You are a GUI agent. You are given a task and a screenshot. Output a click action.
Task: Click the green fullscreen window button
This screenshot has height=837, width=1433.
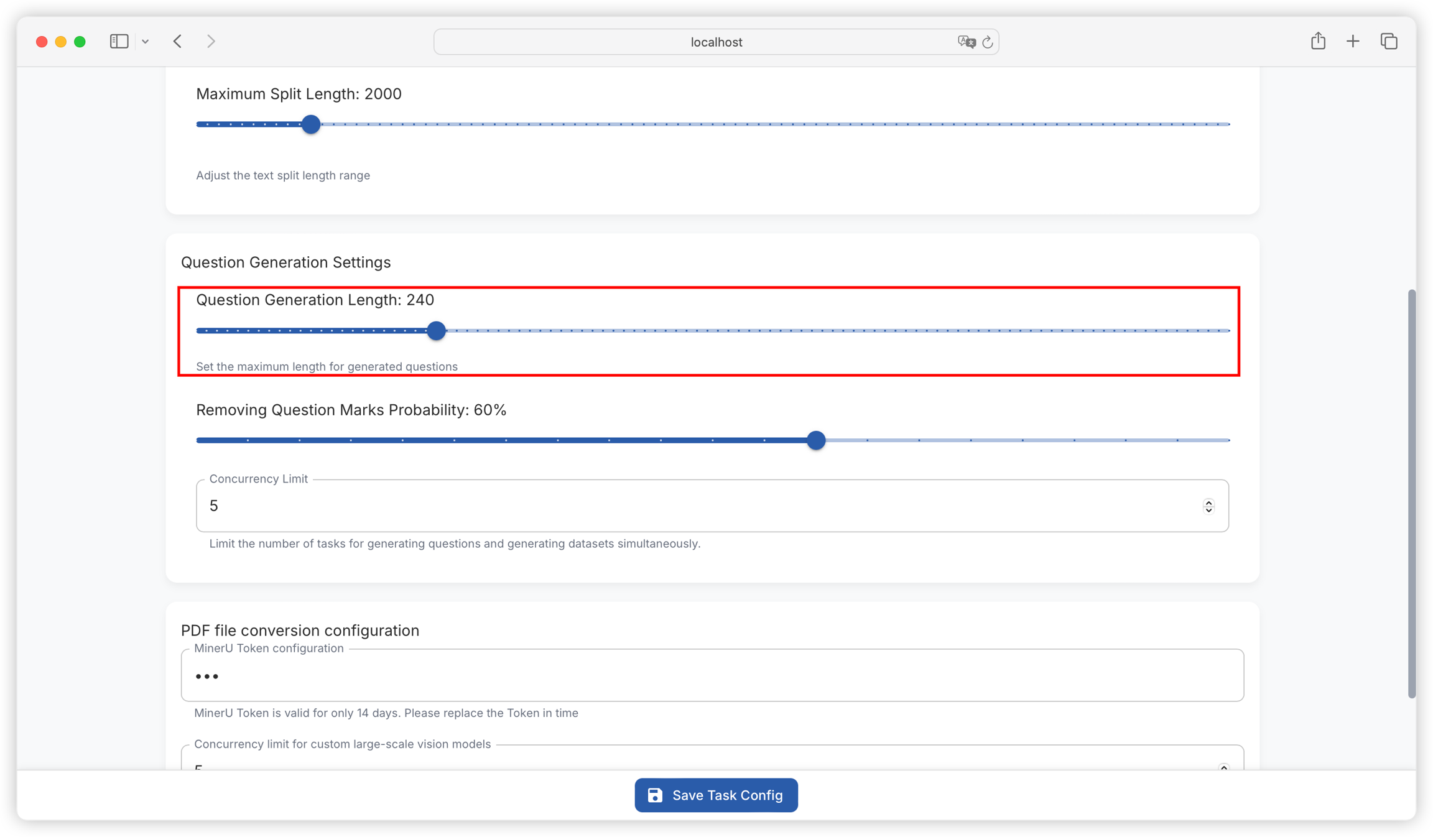pyautogui.click(x=80, y=42)
